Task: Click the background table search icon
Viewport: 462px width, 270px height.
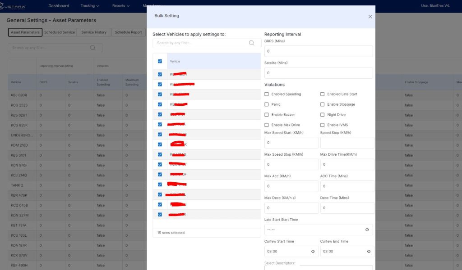Action: [x=93, y=48]
